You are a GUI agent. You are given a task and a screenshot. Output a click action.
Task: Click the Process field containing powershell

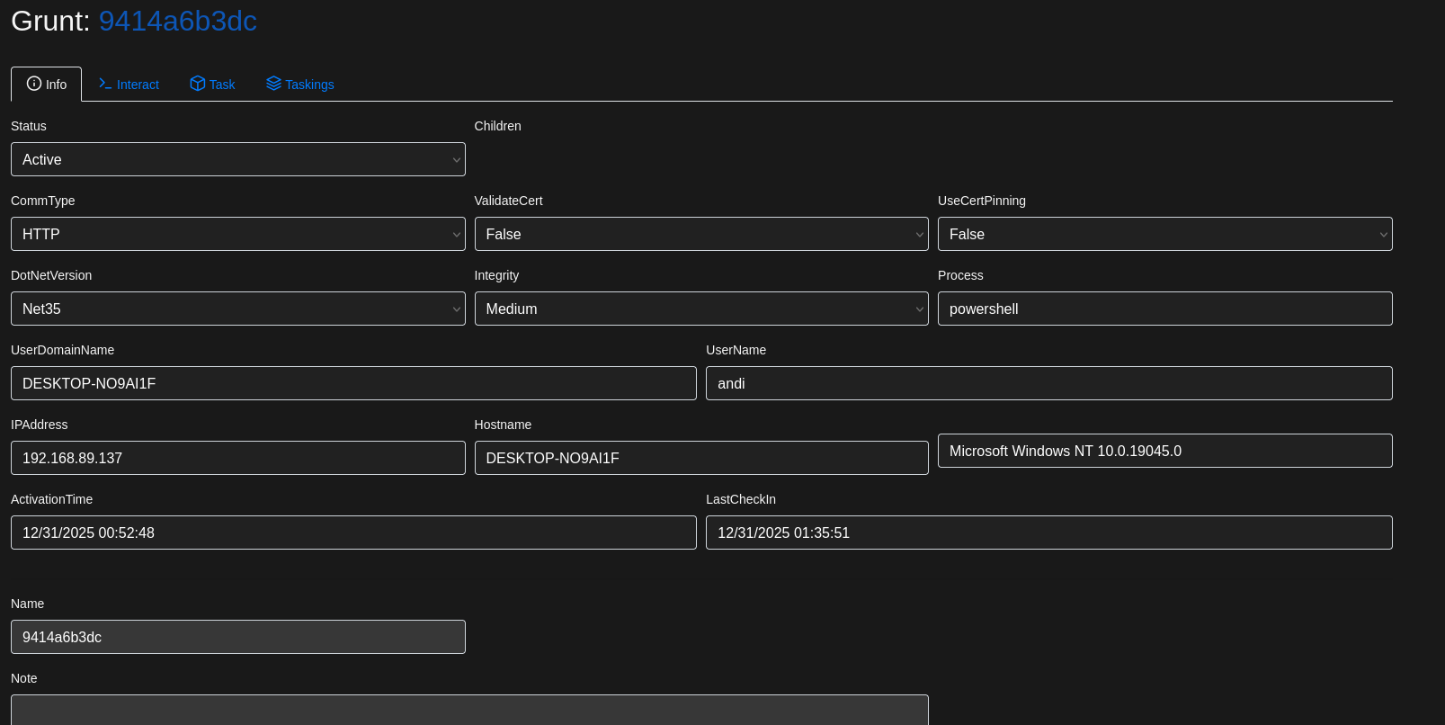click(1164, 309)
